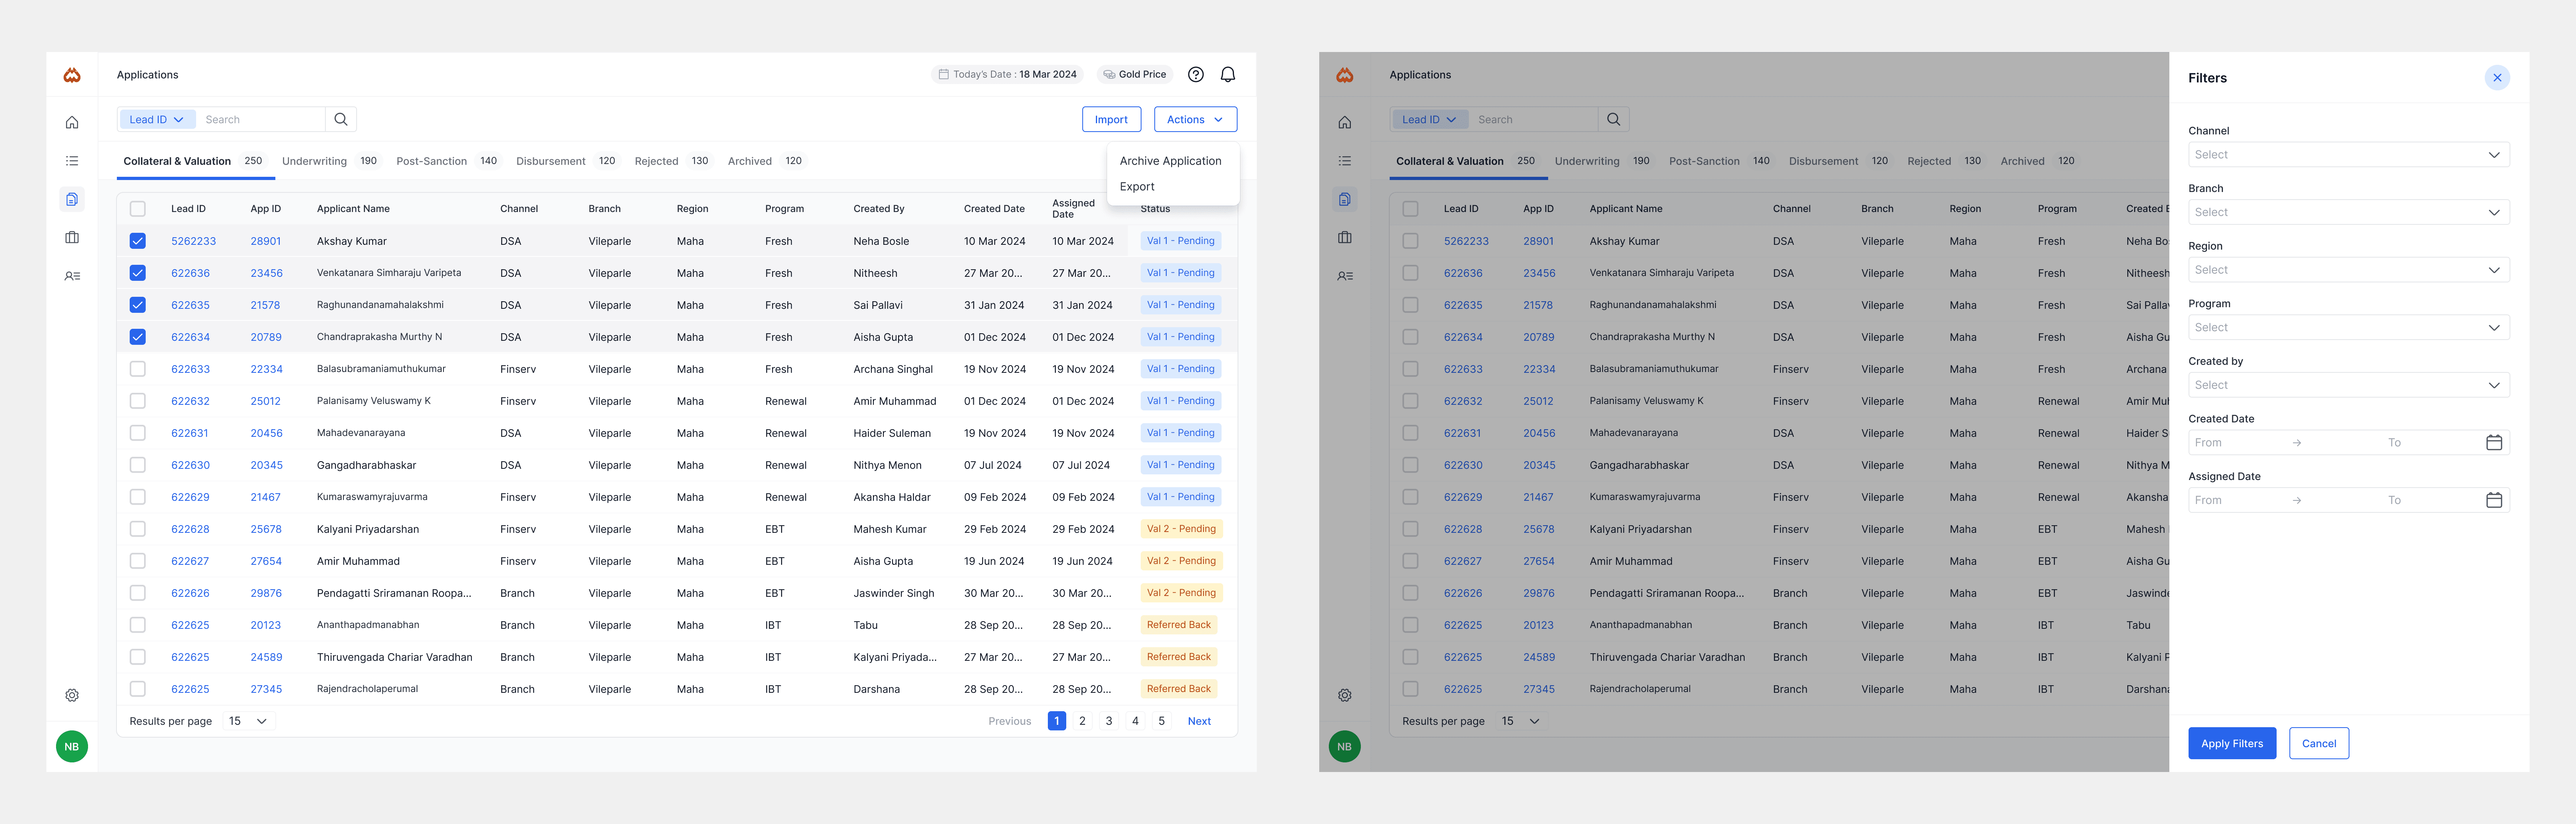This screenshot has width=2576, height=824.
Task: Uncheck the checked Raghunandanamahalakshmi row checkbox
Action: [138, 306]
